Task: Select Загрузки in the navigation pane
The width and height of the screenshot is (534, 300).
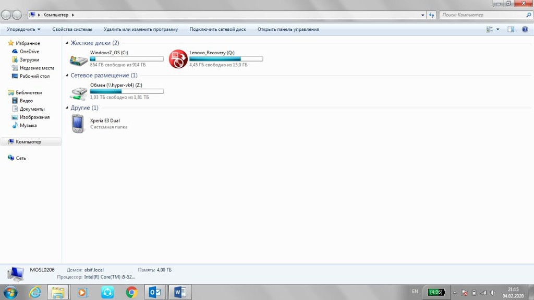Action: pyautogui.click(x=29, y=59)
